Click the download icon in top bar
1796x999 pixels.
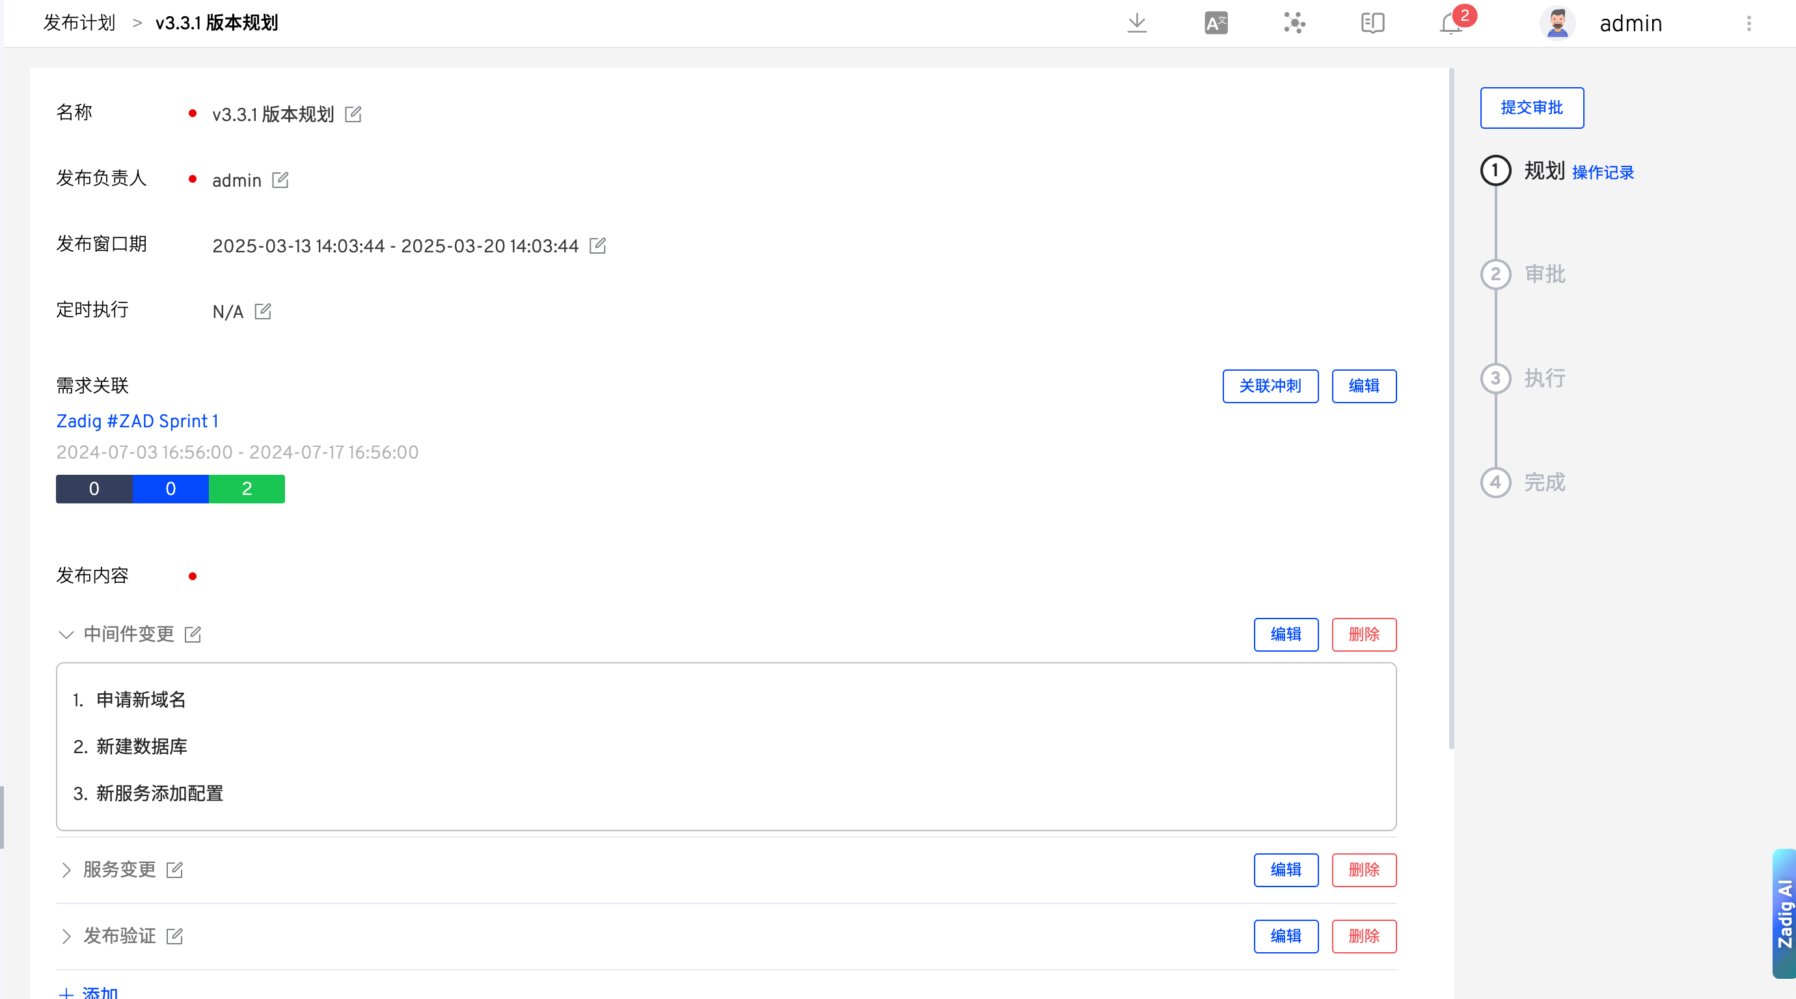(1136, 23)
